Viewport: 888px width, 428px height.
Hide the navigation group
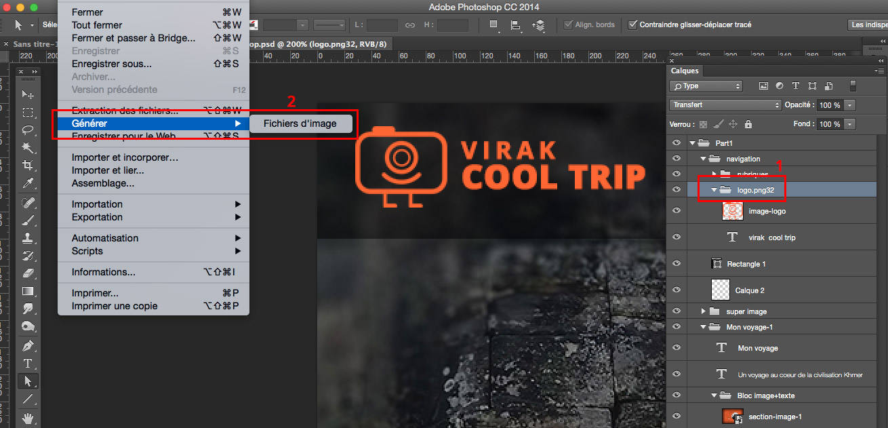point(676,159)
